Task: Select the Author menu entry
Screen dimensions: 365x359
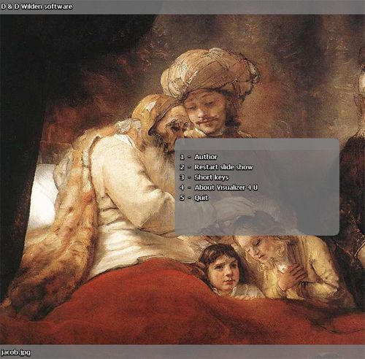Action: click(x=206, y=157)
